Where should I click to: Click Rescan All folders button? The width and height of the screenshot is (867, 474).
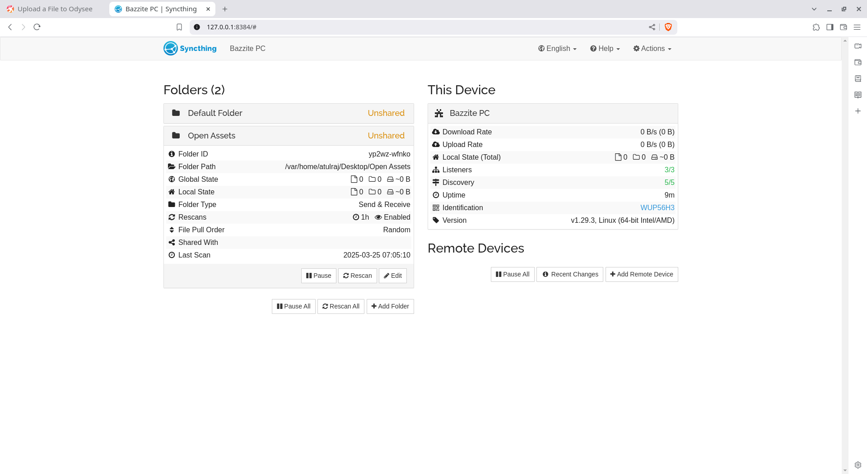(x=341, y=306)
